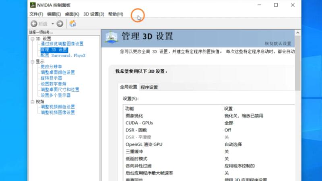Image resolution: width=322 pixels, height=181 pixels.
Task: Open the 帮助(H) menu
Action: [116, 14]
